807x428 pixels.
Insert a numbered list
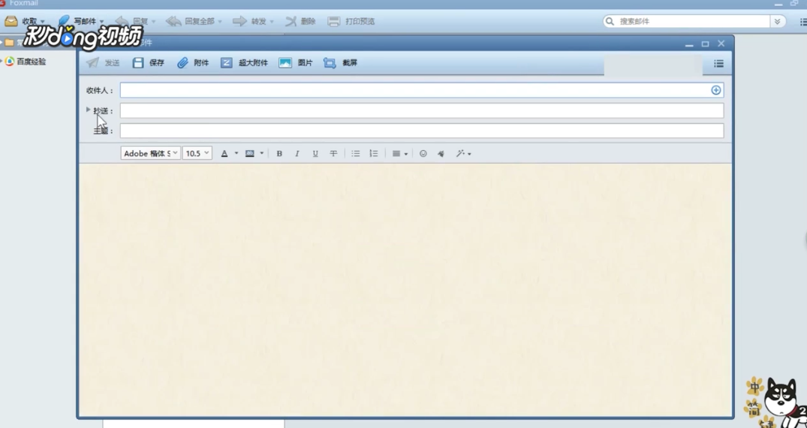point(374,153)
